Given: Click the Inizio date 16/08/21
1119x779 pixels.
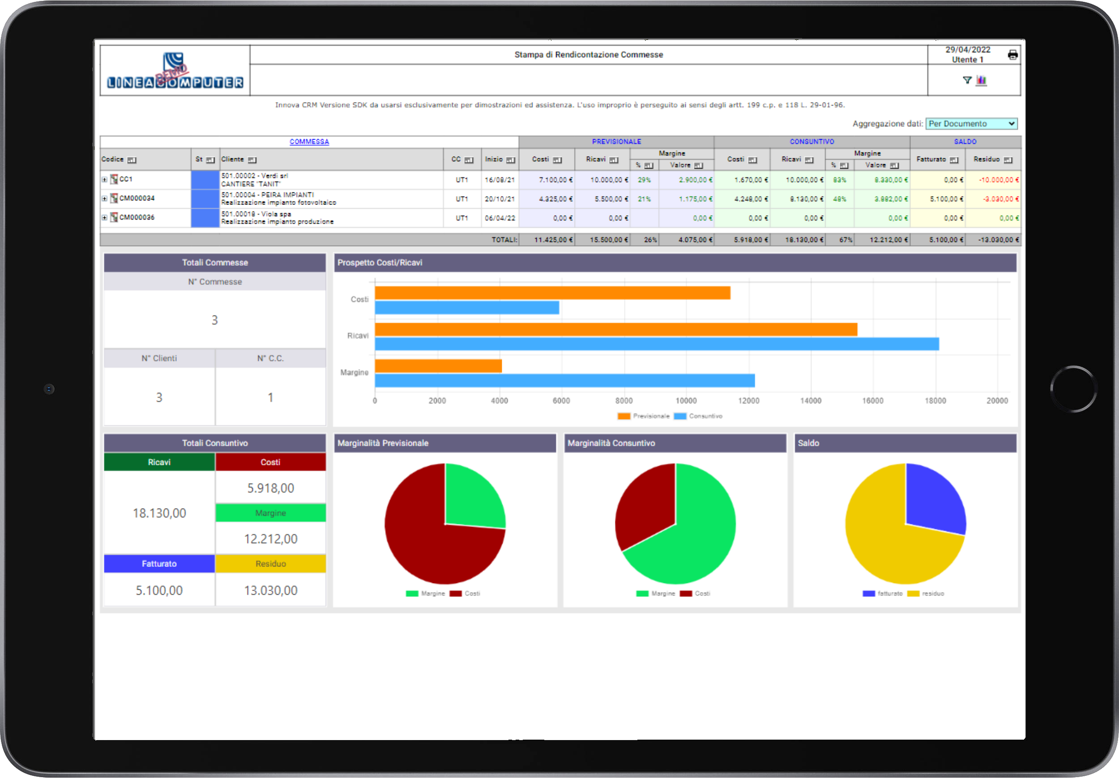Looking at the screenshot, I should [x=500, y=180].
